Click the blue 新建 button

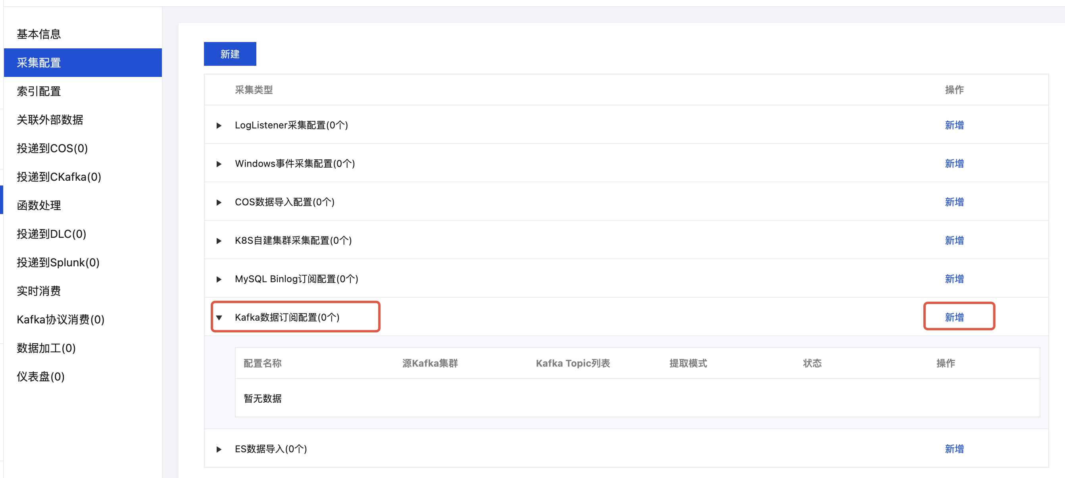(230, 54)
